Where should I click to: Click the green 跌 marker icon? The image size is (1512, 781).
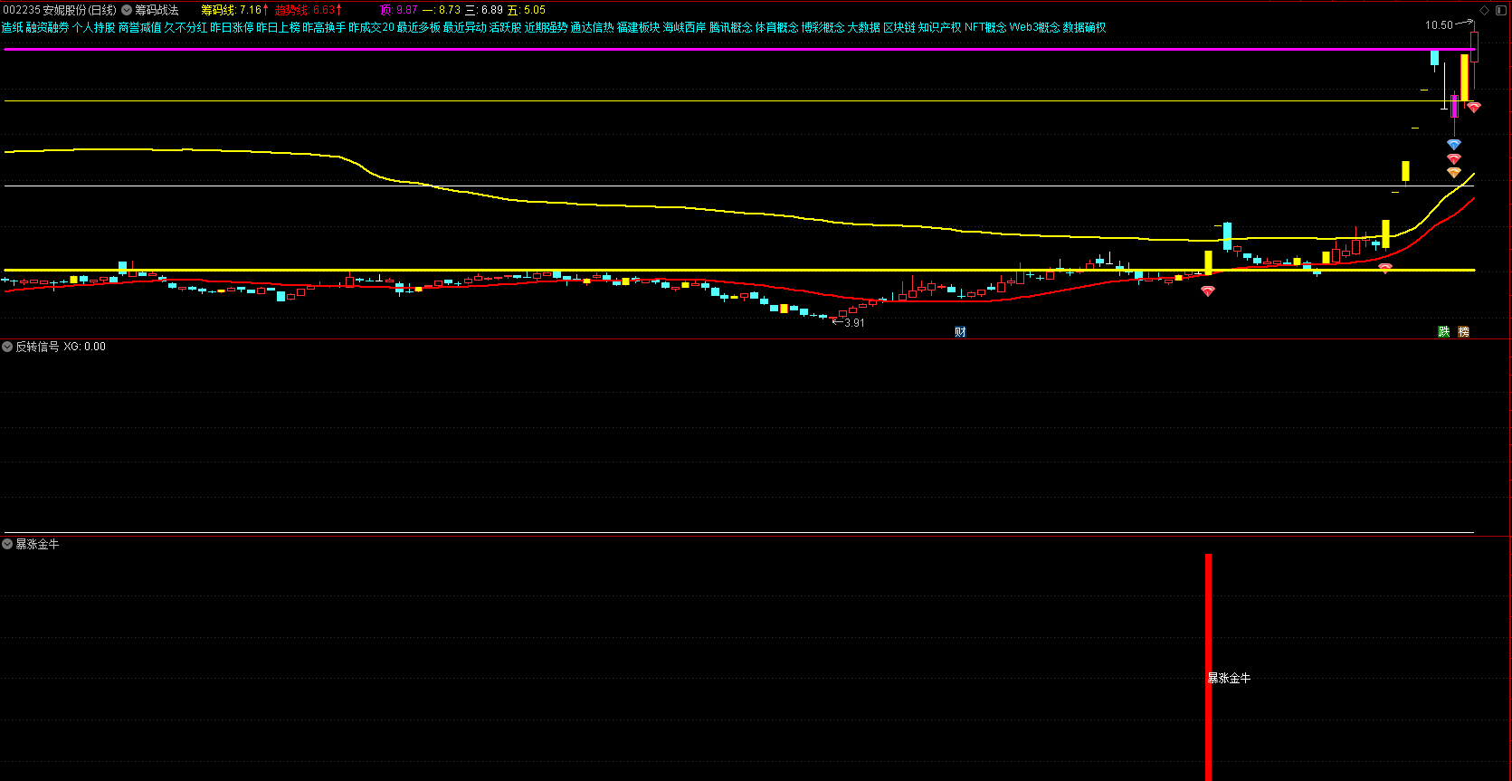1444,332
